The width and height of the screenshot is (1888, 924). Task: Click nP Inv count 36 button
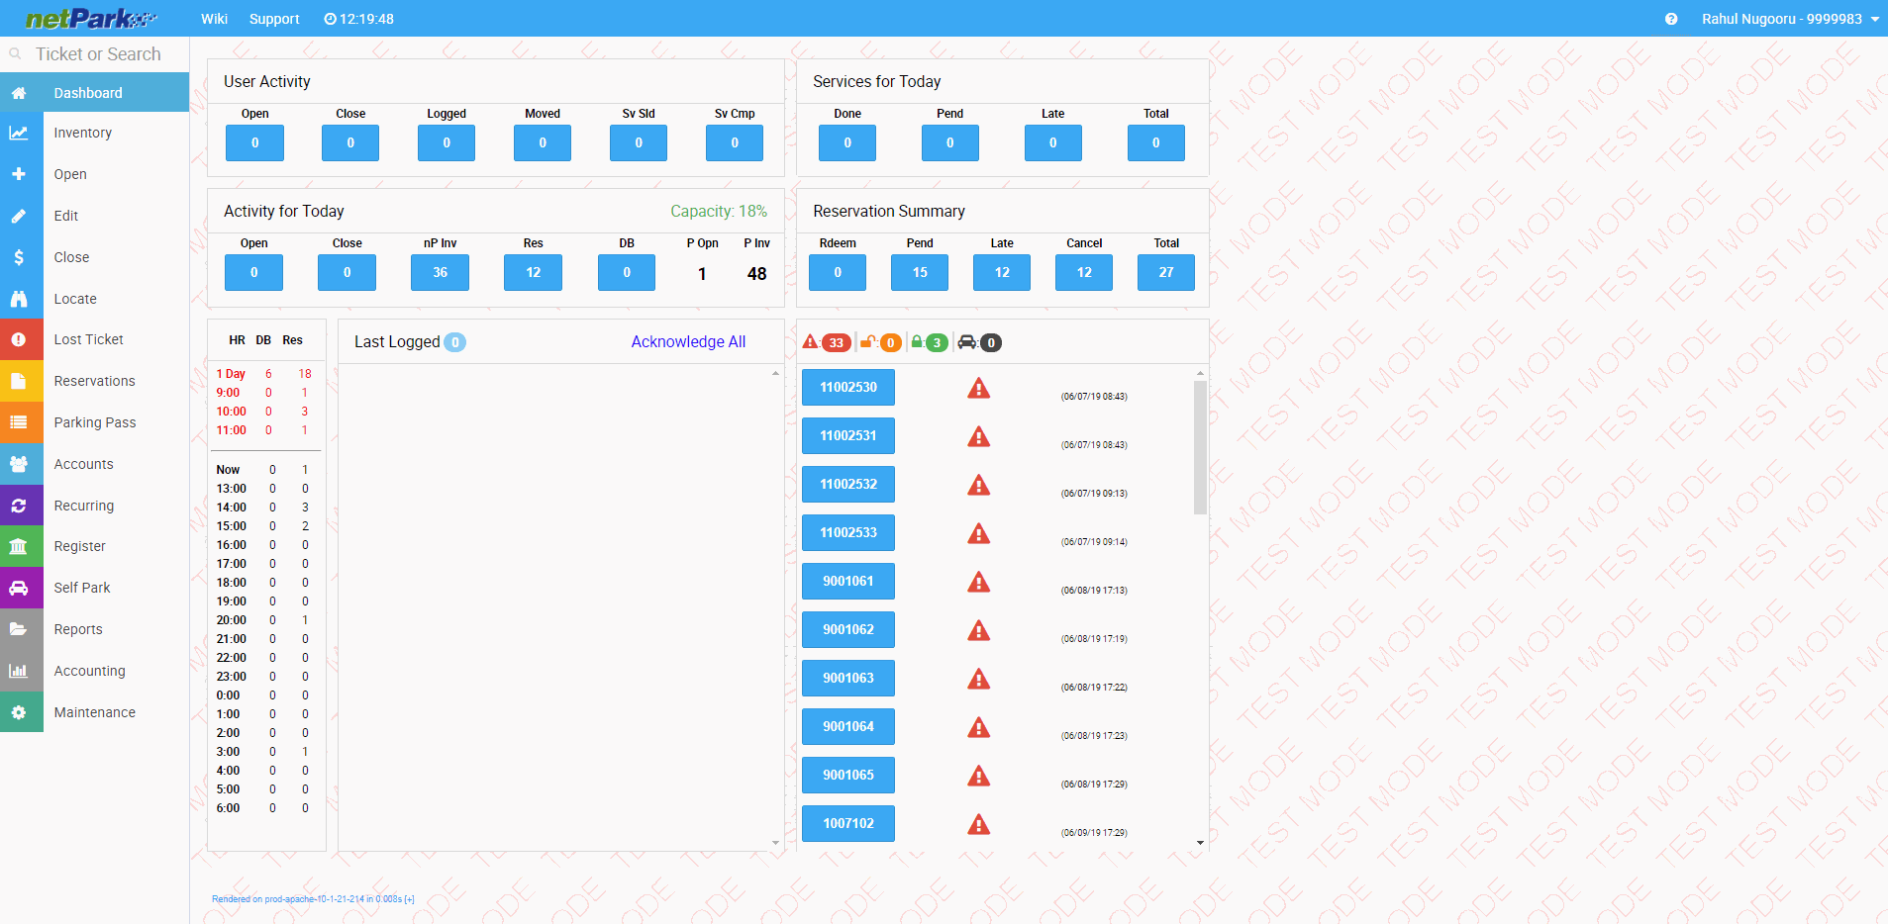pyautogui.click(x=441, y=273)
